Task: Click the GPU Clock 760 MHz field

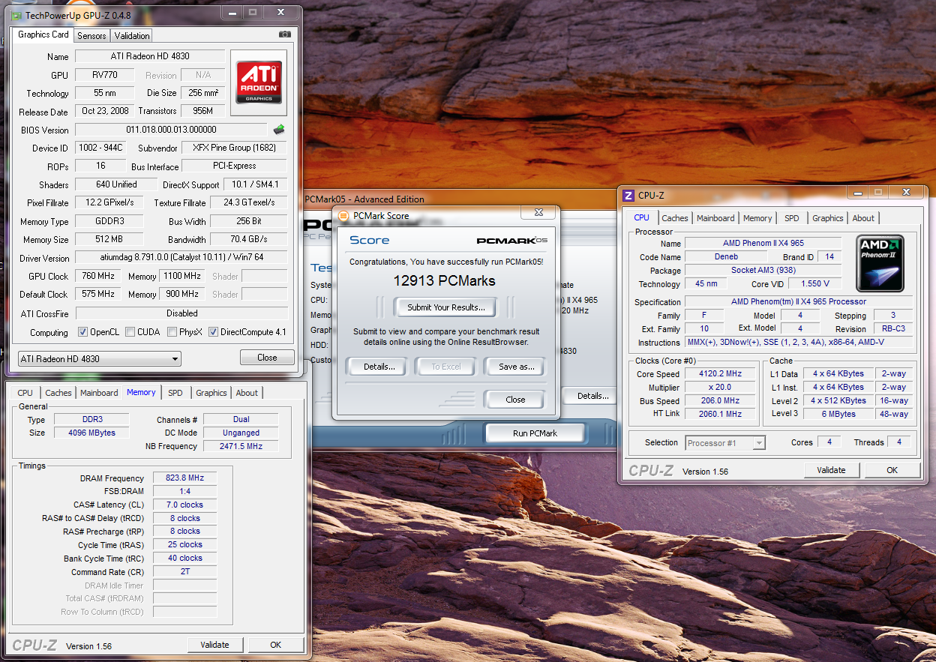Action: coord(99,276)
